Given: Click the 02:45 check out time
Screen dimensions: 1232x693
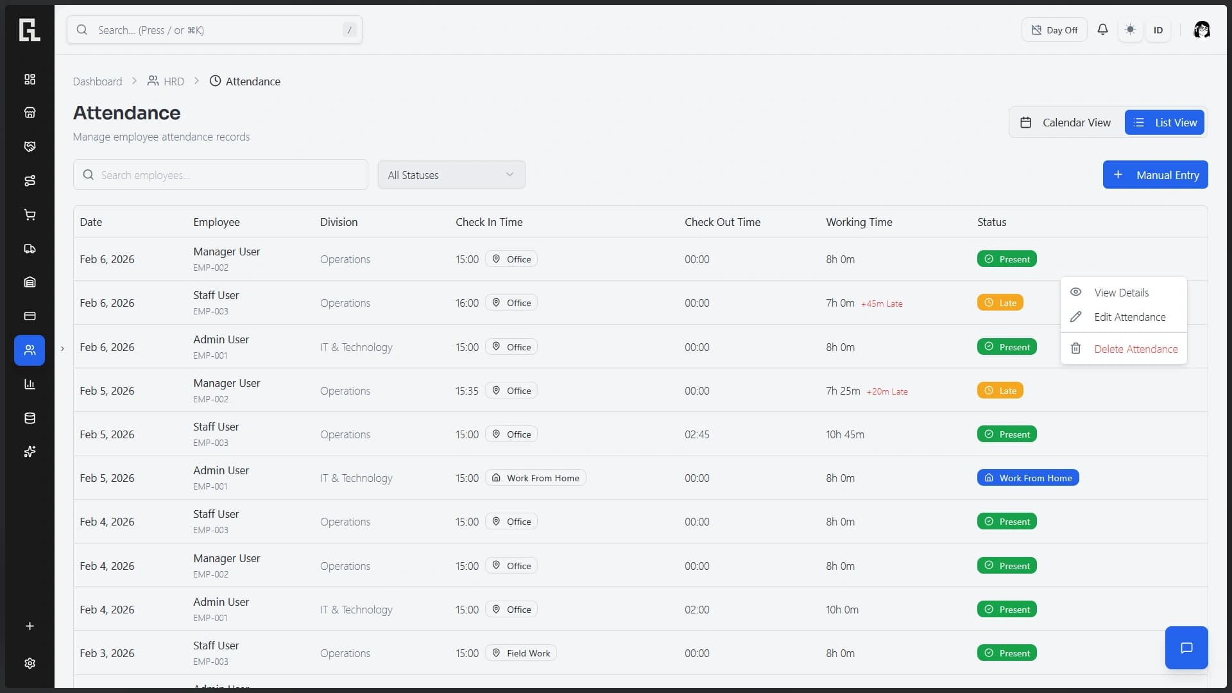Looking at the screenshot, I should (x=697, y=435).
